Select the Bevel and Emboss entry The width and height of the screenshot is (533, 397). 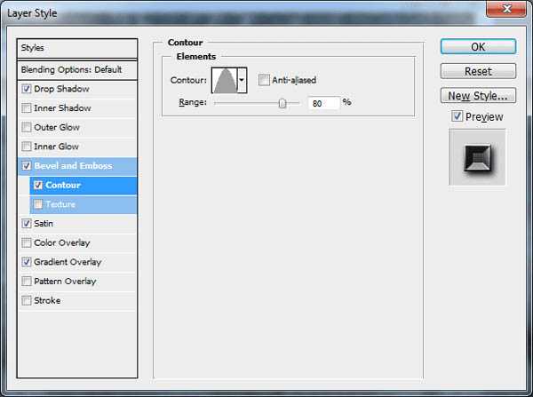(73, 166)
